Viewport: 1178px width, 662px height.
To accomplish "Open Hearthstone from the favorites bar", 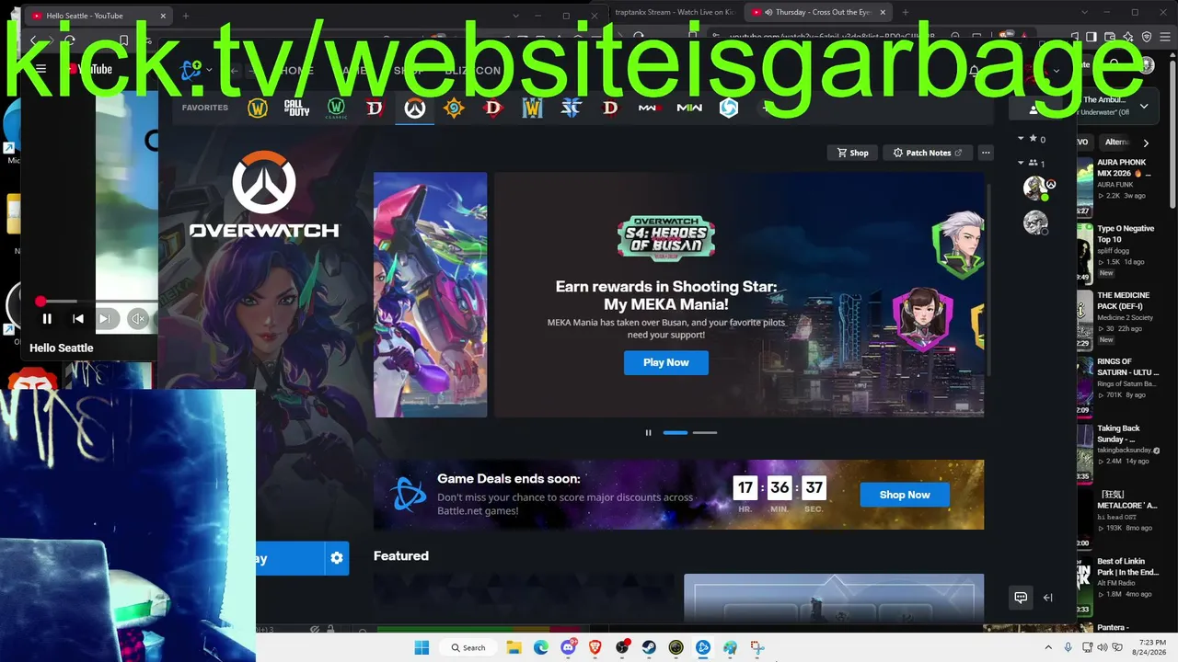I will pyautogui.click(x=454, y=108).
